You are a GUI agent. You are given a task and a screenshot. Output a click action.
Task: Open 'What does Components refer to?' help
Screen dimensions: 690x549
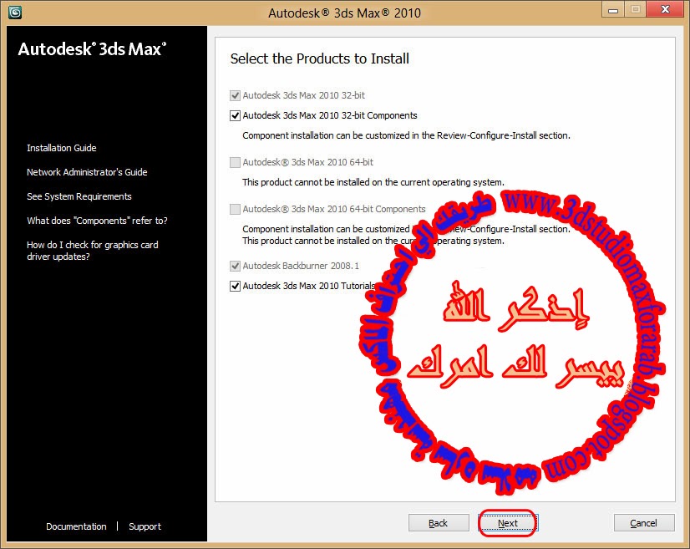coord(97,221)
